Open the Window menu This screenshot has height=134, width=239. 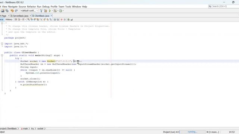[77, 7]
